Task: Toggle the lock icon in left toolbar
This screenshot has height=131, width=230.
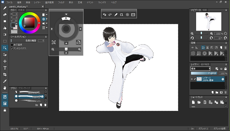Action: 5,110
